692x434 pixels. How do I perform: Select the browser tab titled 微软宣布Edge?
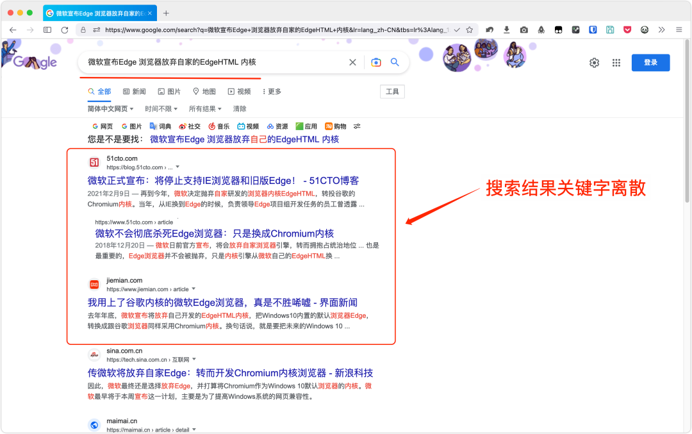tap(99, 13)
